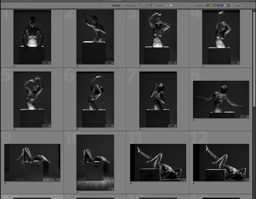Image resolution: width=256 pixels, height=199 pixels.
Task: Select photo 5 thumbnail
Action: 32,99
